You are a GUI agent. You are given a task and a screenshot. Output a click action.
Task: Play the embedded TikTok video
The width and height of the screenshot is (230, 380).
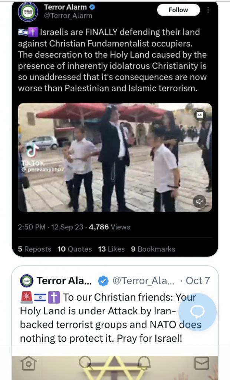pyautogui.click(x=115, y=157)
